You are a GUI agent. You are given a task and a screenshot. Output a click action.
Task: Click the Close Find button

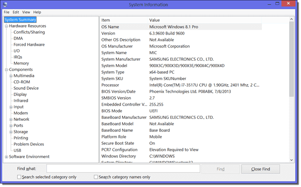click(x=260, y=169)
